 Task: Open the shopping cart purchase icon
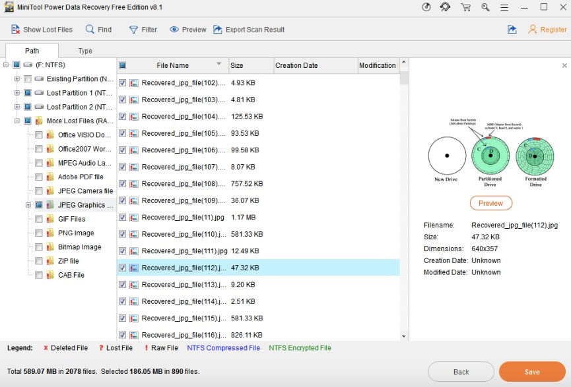pos(466,7)
